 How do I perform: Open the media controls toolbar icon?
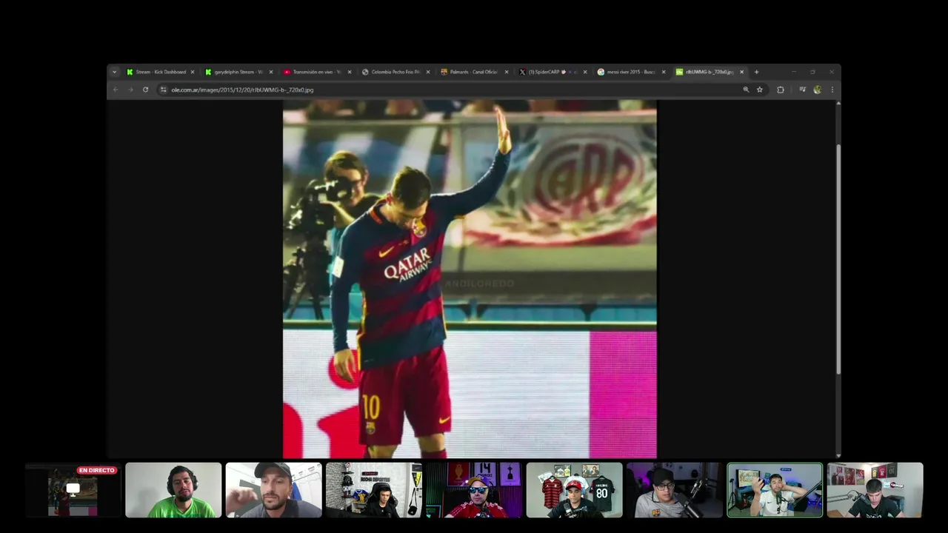click(802, 90)
